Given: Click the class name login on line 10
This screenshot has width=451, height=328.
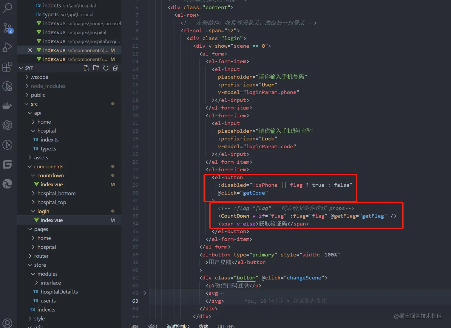Looking at the screenshot, I should pyautogui.click(x=232, y=38).
